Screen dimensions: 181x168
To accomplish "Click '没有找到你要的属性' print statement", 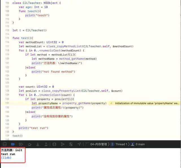I will click(x=52, y=116).
